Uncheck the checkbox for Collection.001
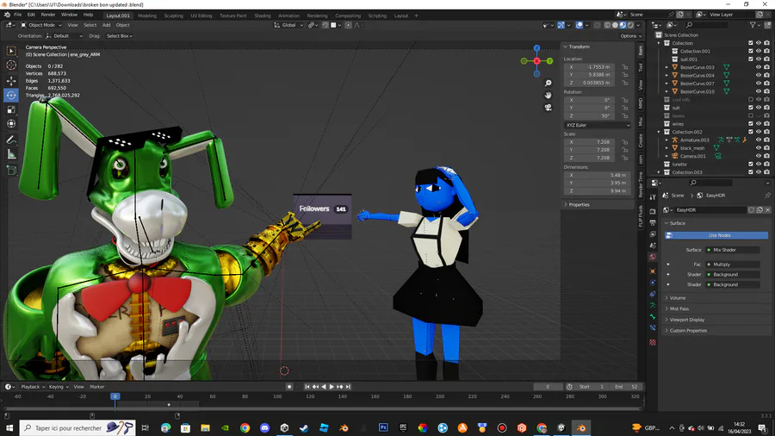Image resolution: width=775 pixels, height=436 pixels. click(750, 51)
